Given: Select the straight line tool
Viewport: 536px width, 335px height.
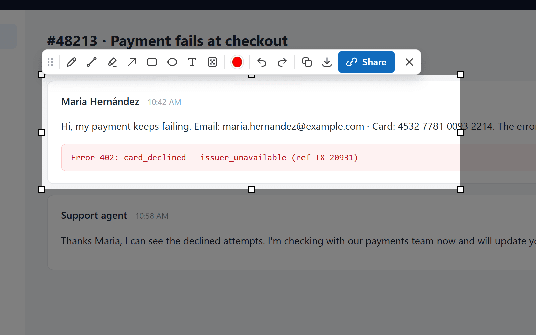Looking at the screenshot, I should pyautogui.click(x=92, y=62).
